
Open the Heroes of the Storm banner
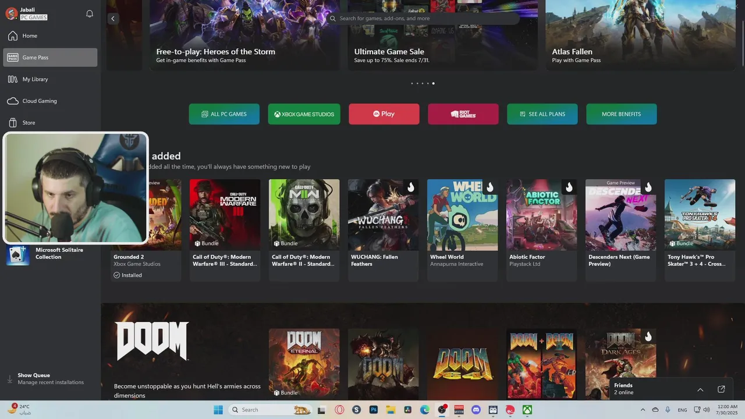(245, 35)
